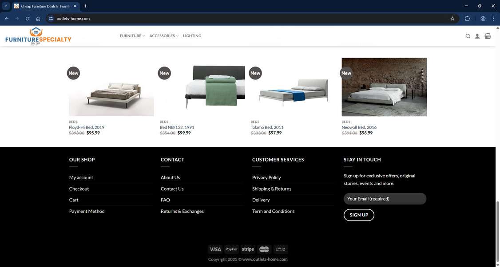500x267 pixels.
Task: Click the New badge on Floyd-Hi Bed
Action: tap(73, 73)
